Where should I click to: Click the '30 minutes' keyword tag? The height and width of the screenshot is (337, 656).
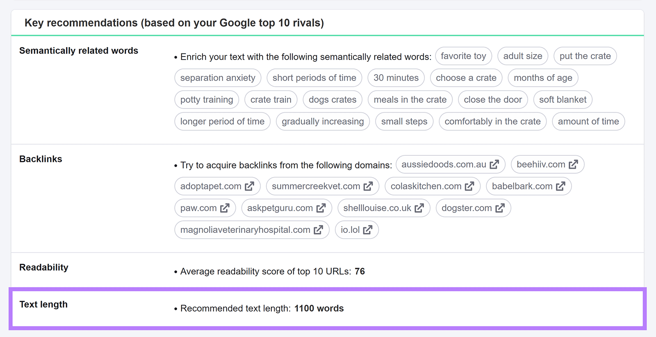tap(396, 78)
